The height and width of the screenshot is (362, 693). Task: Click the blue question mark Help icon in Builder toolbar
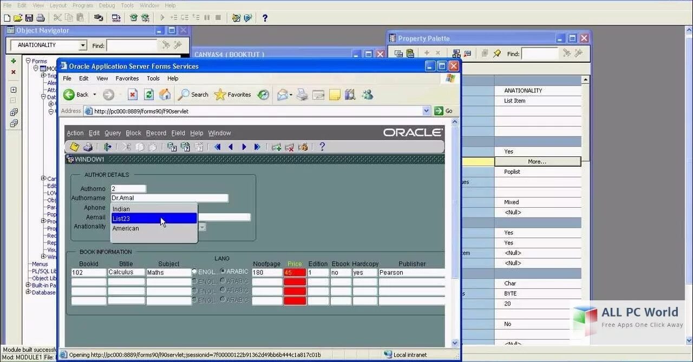(x=265, y=18)
